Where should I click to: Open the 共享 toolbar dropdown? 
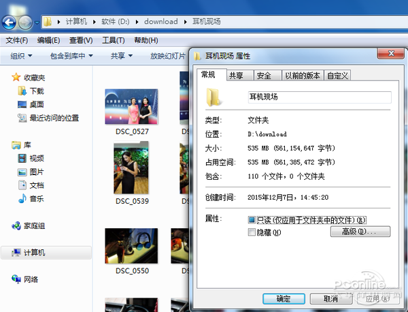coord(122,56)
